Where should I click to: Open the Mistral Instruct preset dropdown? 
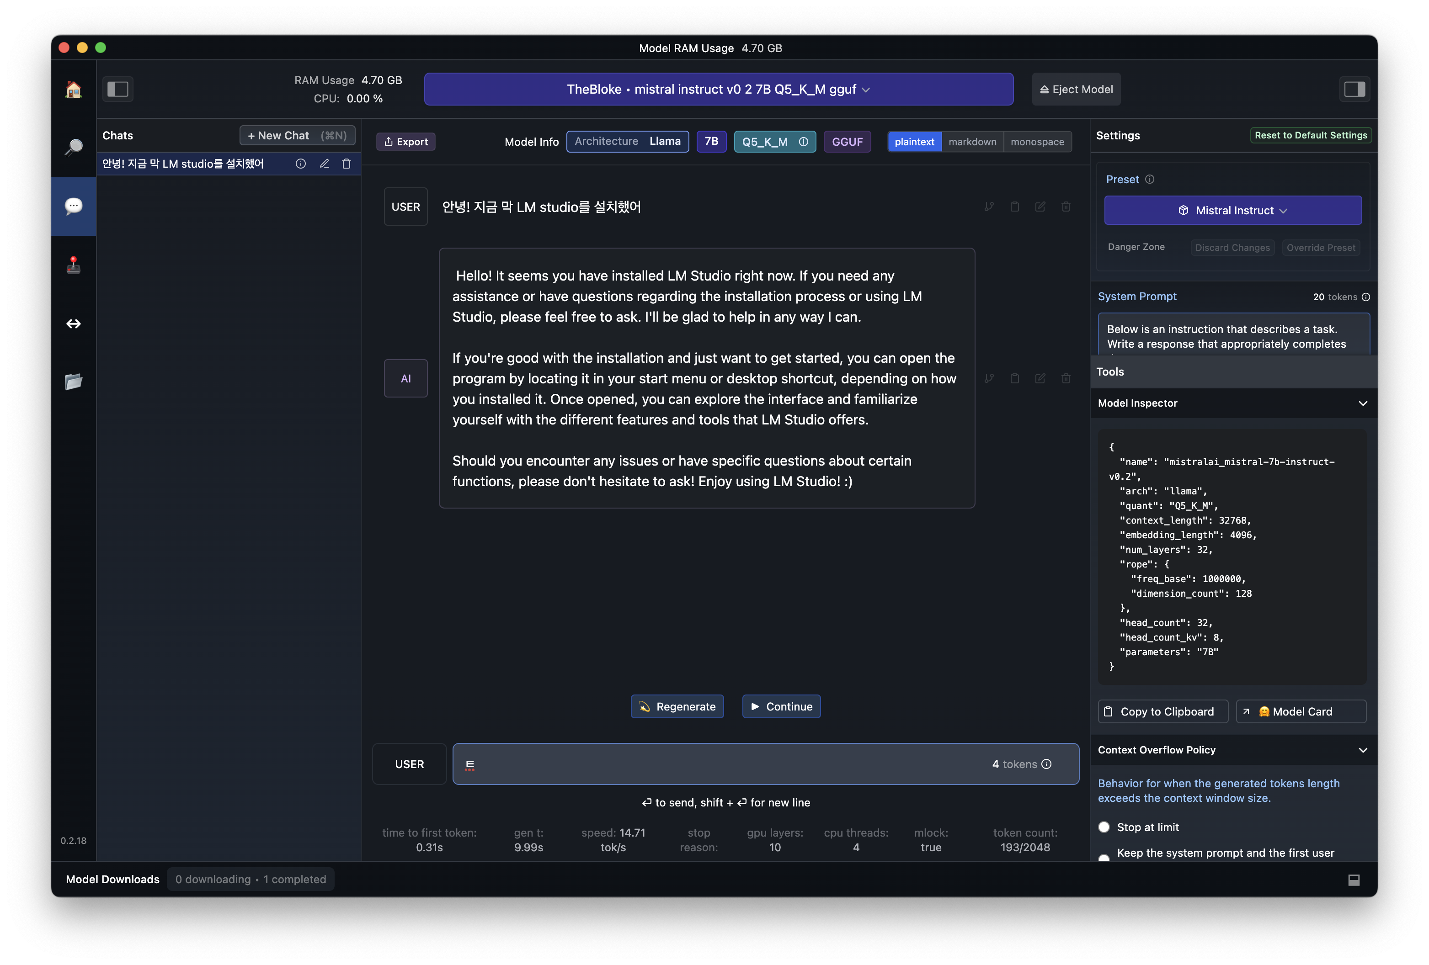point(1232,210)
